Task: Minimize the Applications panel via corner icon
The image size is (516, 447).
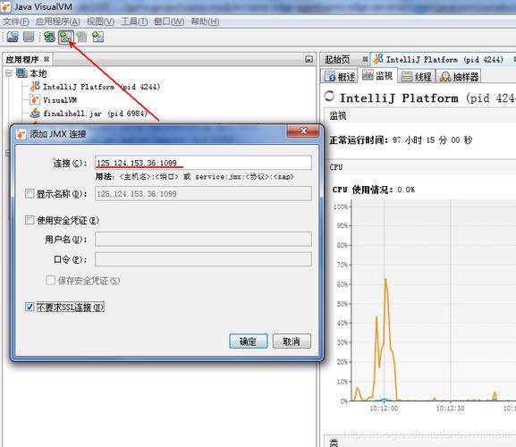Action: [x=309, y=59]
